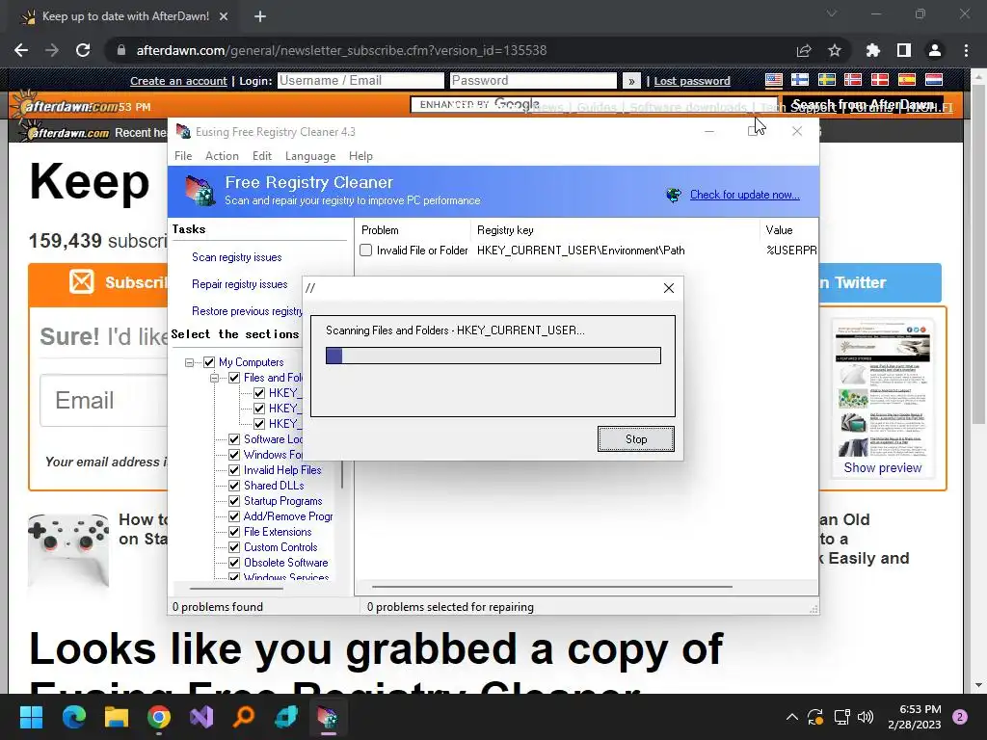Uncheck Add/Remove Programs checkbox
987x740 pixels.
[234, 516]
